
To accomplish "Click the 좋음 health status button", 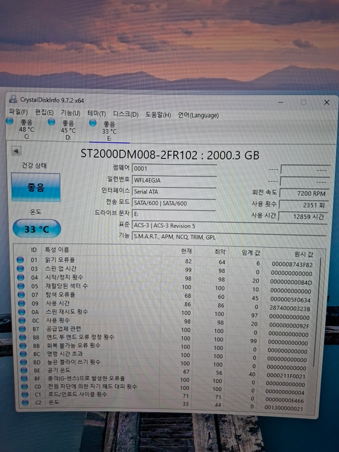I will [36, 187].
